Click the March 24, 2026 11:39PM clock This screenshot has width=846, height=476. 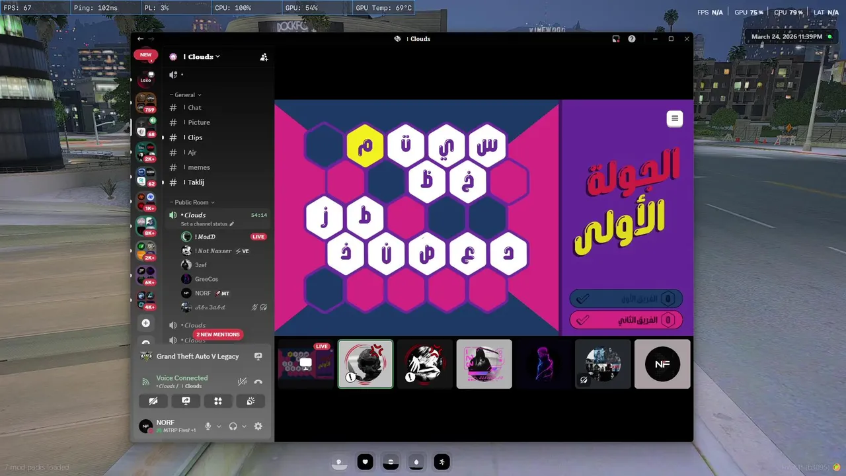pyautogui.click(x=790, y=37)
